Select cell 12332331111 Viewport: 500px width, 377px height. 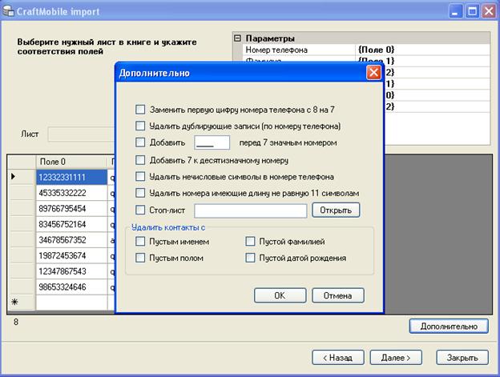(x=71, y=177)
